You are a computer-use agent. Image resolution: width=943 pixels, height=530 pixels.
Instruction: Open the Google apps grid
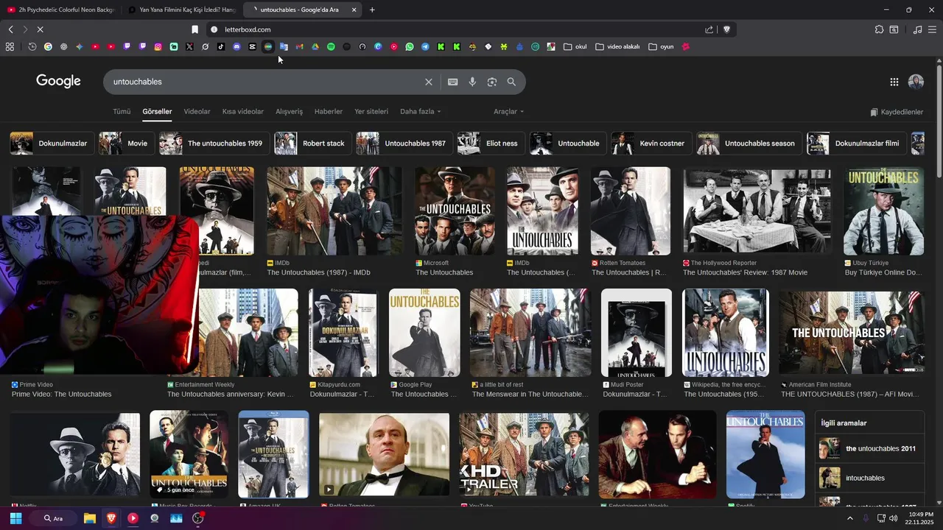[894, 82]
